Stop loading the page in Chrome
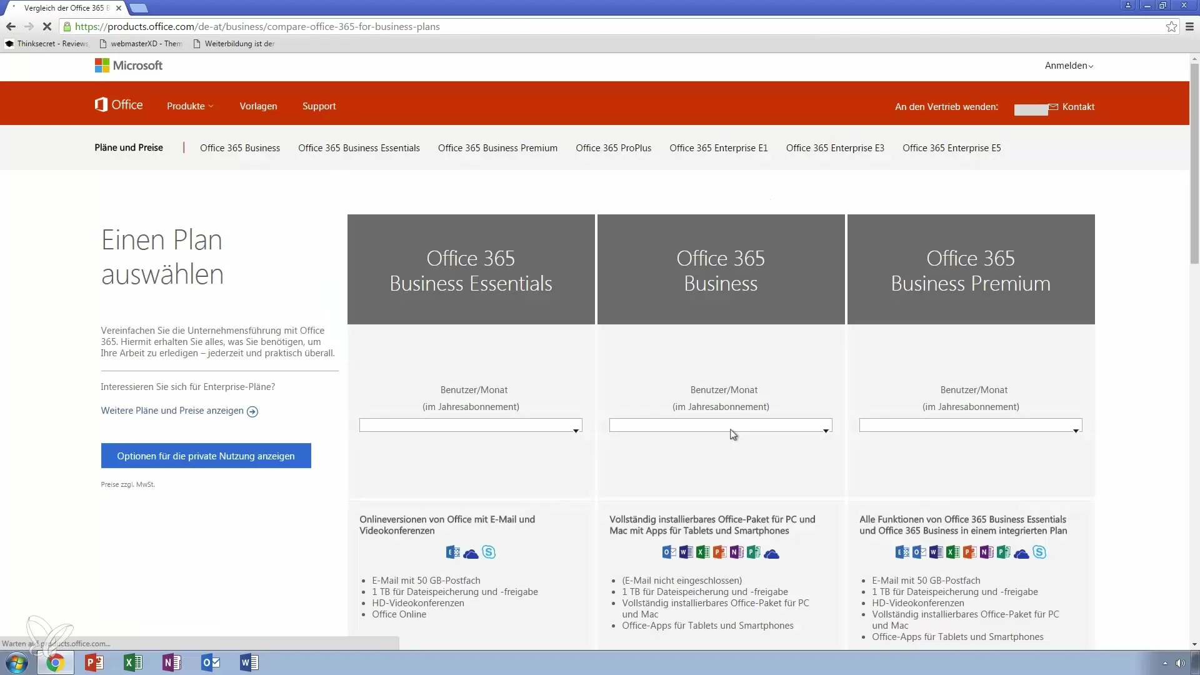This screenshot has height=675, width=1200. coord(47,26)
